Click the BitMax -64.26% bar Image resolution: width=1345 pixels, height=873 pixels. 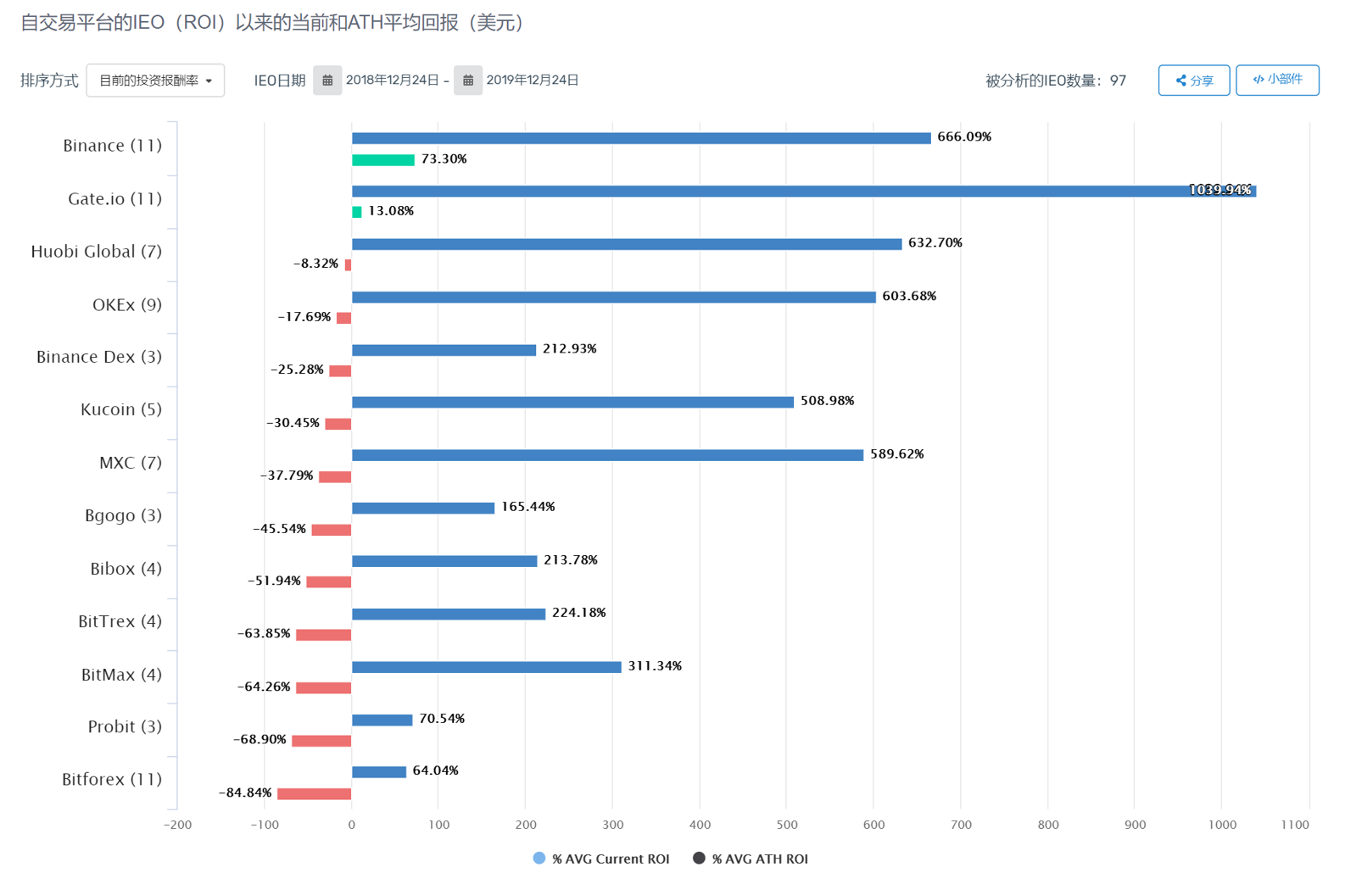point(324,688)
